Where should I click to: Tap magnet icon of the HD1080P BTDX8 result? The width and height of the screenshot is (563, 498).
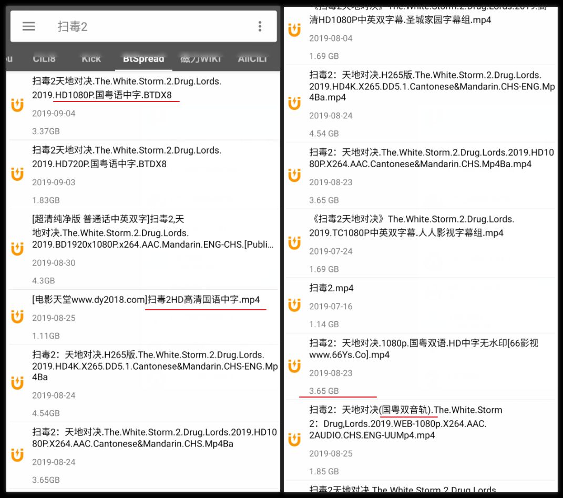(x=17, y=105)
